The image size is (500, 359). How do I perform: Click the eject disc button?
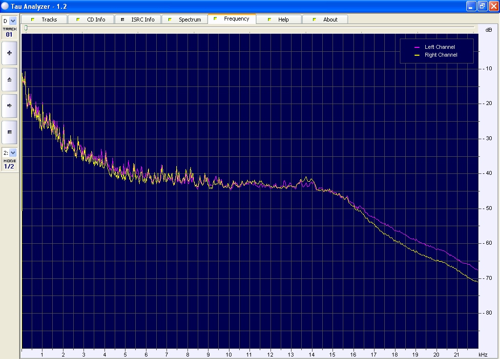(x=9, y=79)
